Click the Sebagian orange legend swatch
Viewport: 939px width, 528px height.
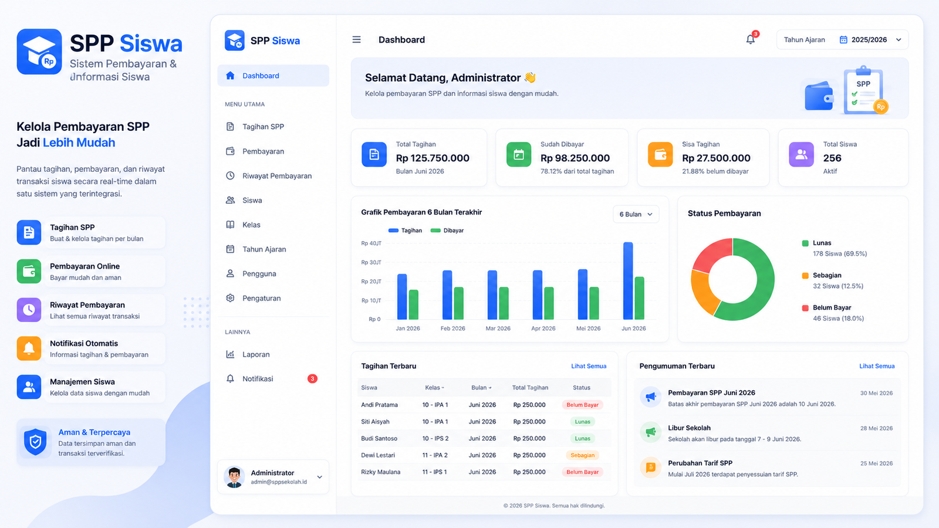click(x=805, y=276)
